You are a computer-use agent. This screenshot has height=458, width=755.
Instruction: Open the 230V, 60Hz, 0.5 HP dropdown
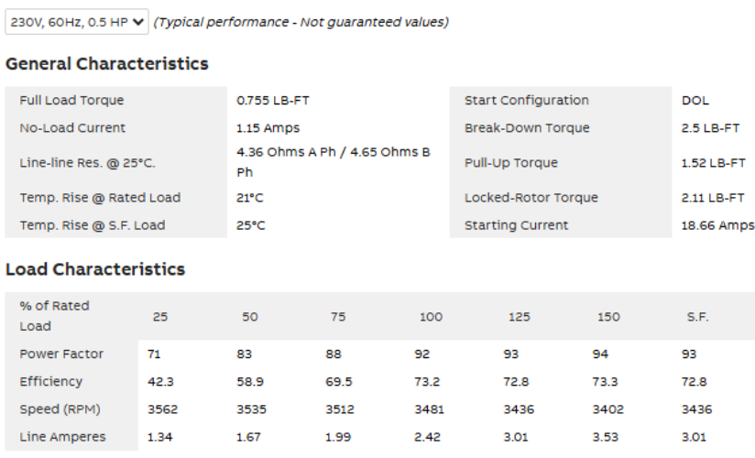click(x=77, y=22)
